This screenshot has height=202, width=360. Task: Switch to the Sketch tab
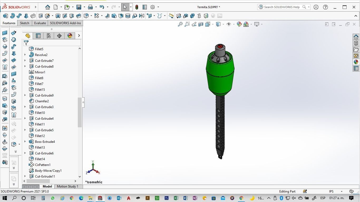tap(25, 23)
